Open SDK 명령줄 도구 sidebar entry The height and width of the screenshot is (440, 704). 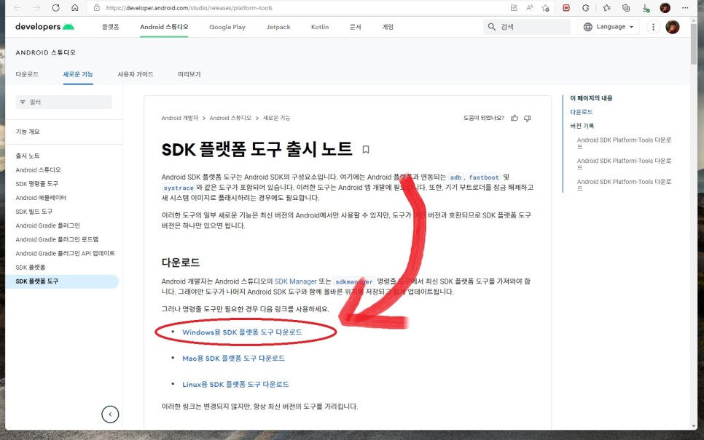click(x=37, y=184)
